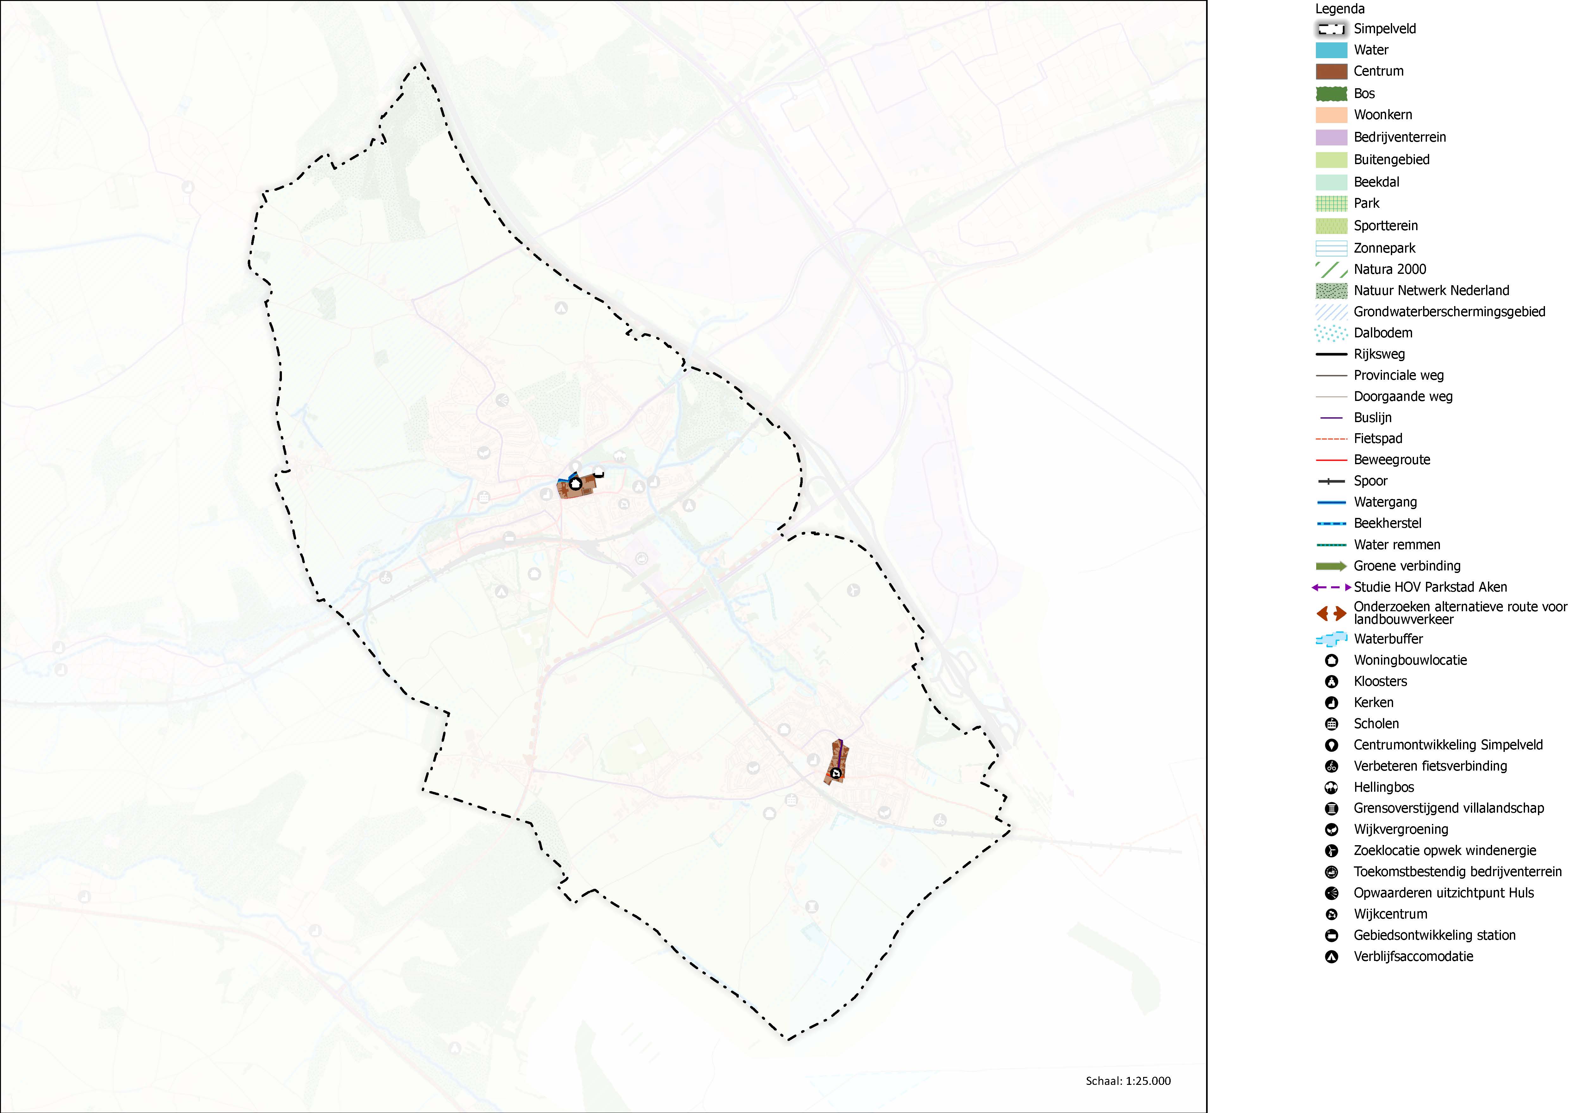Click the Woningbouwlocatie legend icon
Viewport: 1575px width, 1113px height.
[x=1331, y=661]
